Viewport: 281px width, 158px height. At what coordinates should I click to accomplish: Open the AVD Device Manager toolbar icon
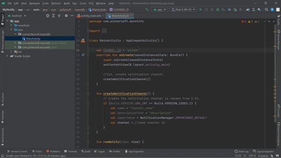[254, 10]
